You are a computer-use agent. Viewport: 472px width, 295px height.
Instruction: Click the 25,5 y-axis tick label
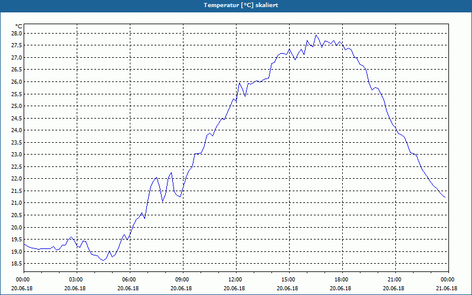[x=17, y=94]
